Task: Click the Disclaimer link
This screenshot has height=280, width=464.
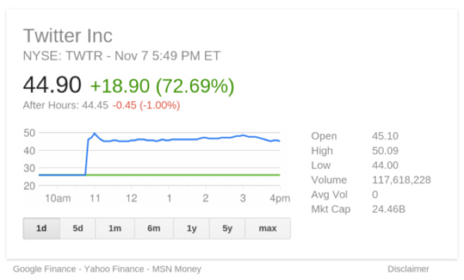Action: [x=408, y=269]
